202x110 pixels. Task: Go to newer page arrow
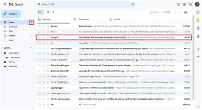(175, 12)
